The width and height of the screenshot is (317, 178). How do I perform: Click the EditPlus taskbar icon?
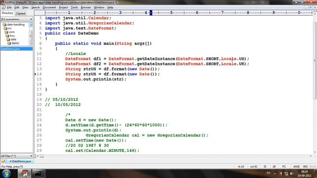pos(24,174)
